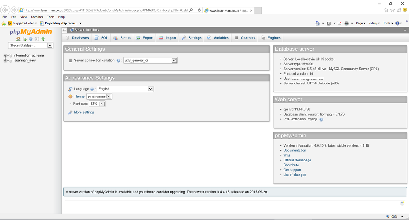409x220 pixels.
Task: Open the Safety menu dropdown
Action: point(374,23)
